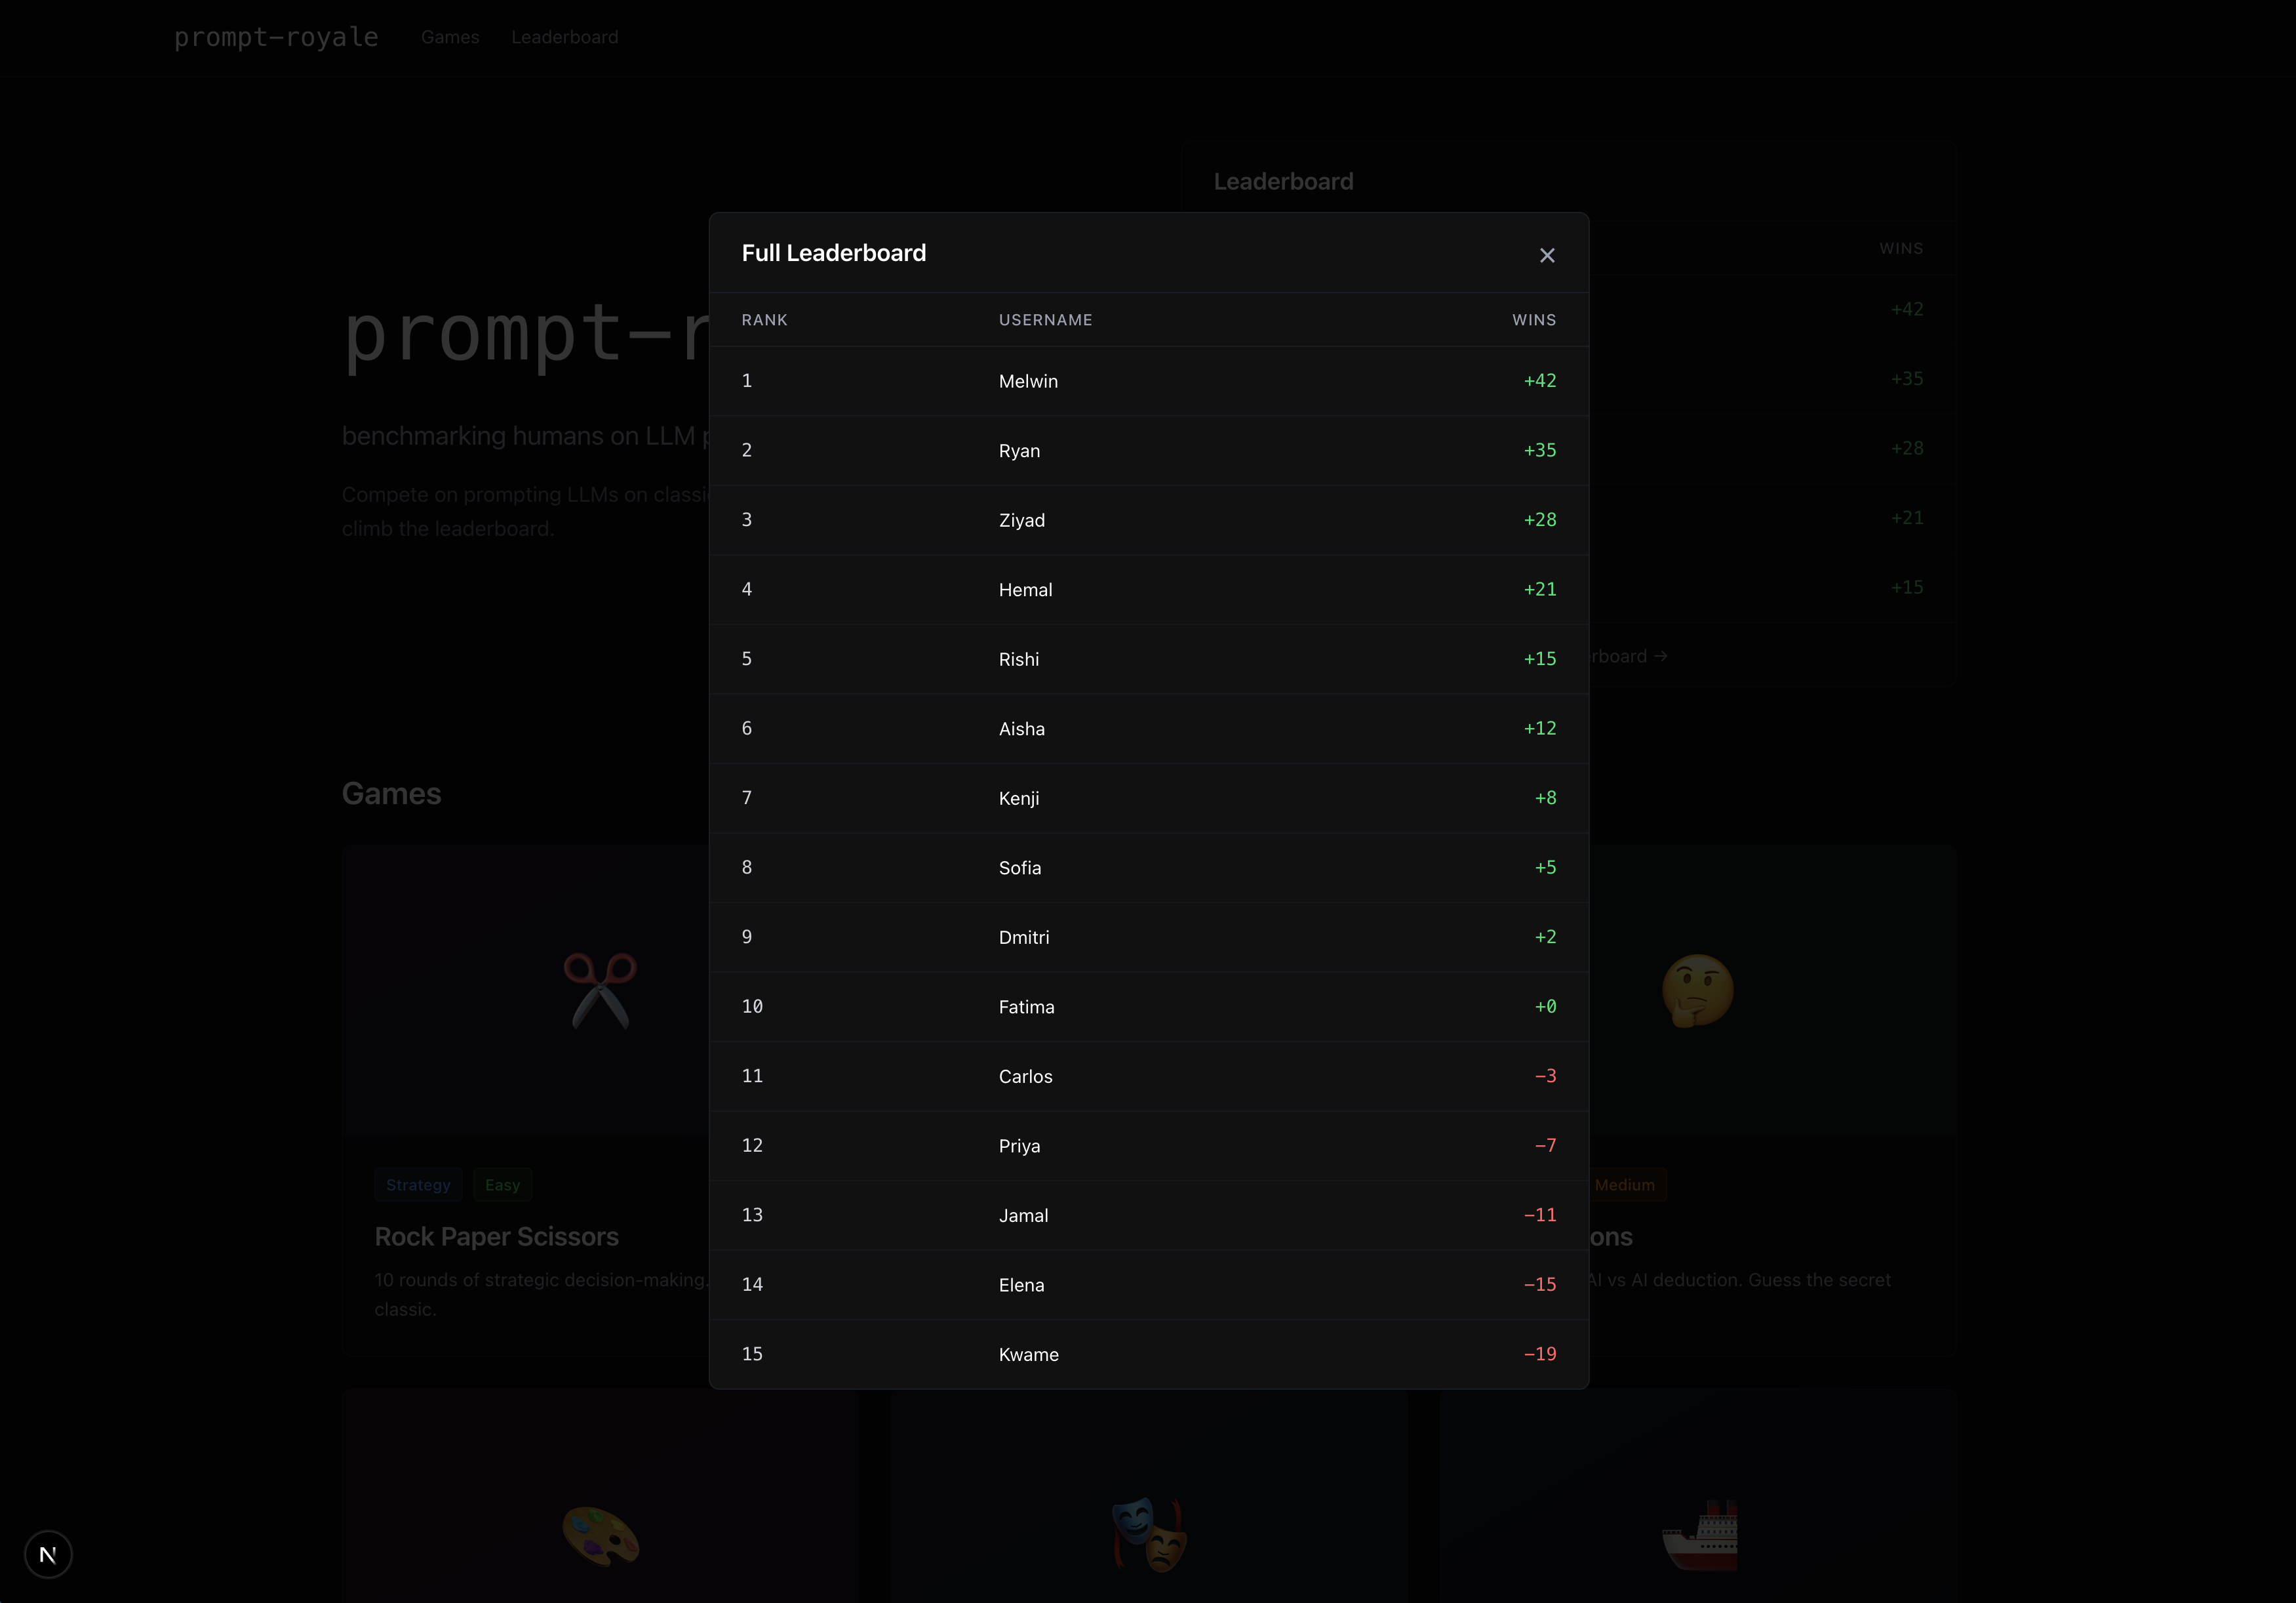This screenshot has width=2296, height=1603.
Task: Click the ship emoji game icon
Action: [x=1699, y=1536]
